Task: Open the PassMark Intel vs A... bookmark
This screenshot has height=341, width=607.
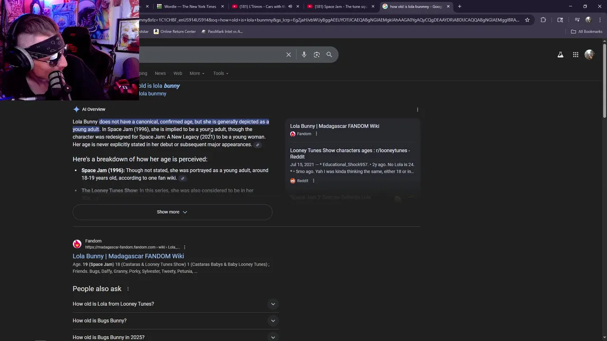Action: (x=221, y=31)
